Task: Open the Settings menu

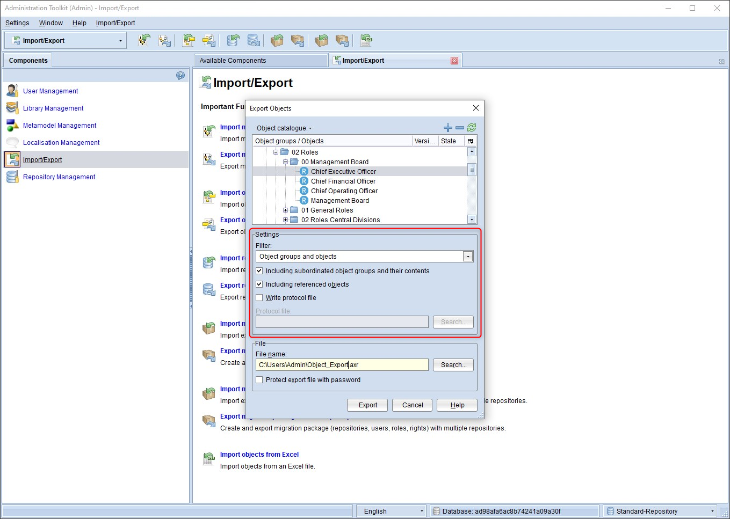Action: [x=17, y=23]
